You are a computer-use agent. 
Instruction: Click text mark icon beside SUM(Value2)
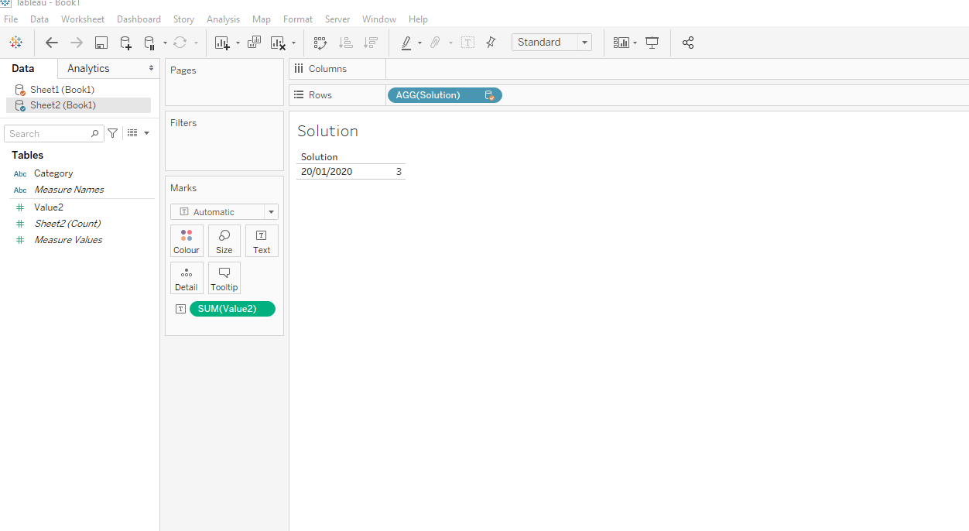click(x=180, y=309)
